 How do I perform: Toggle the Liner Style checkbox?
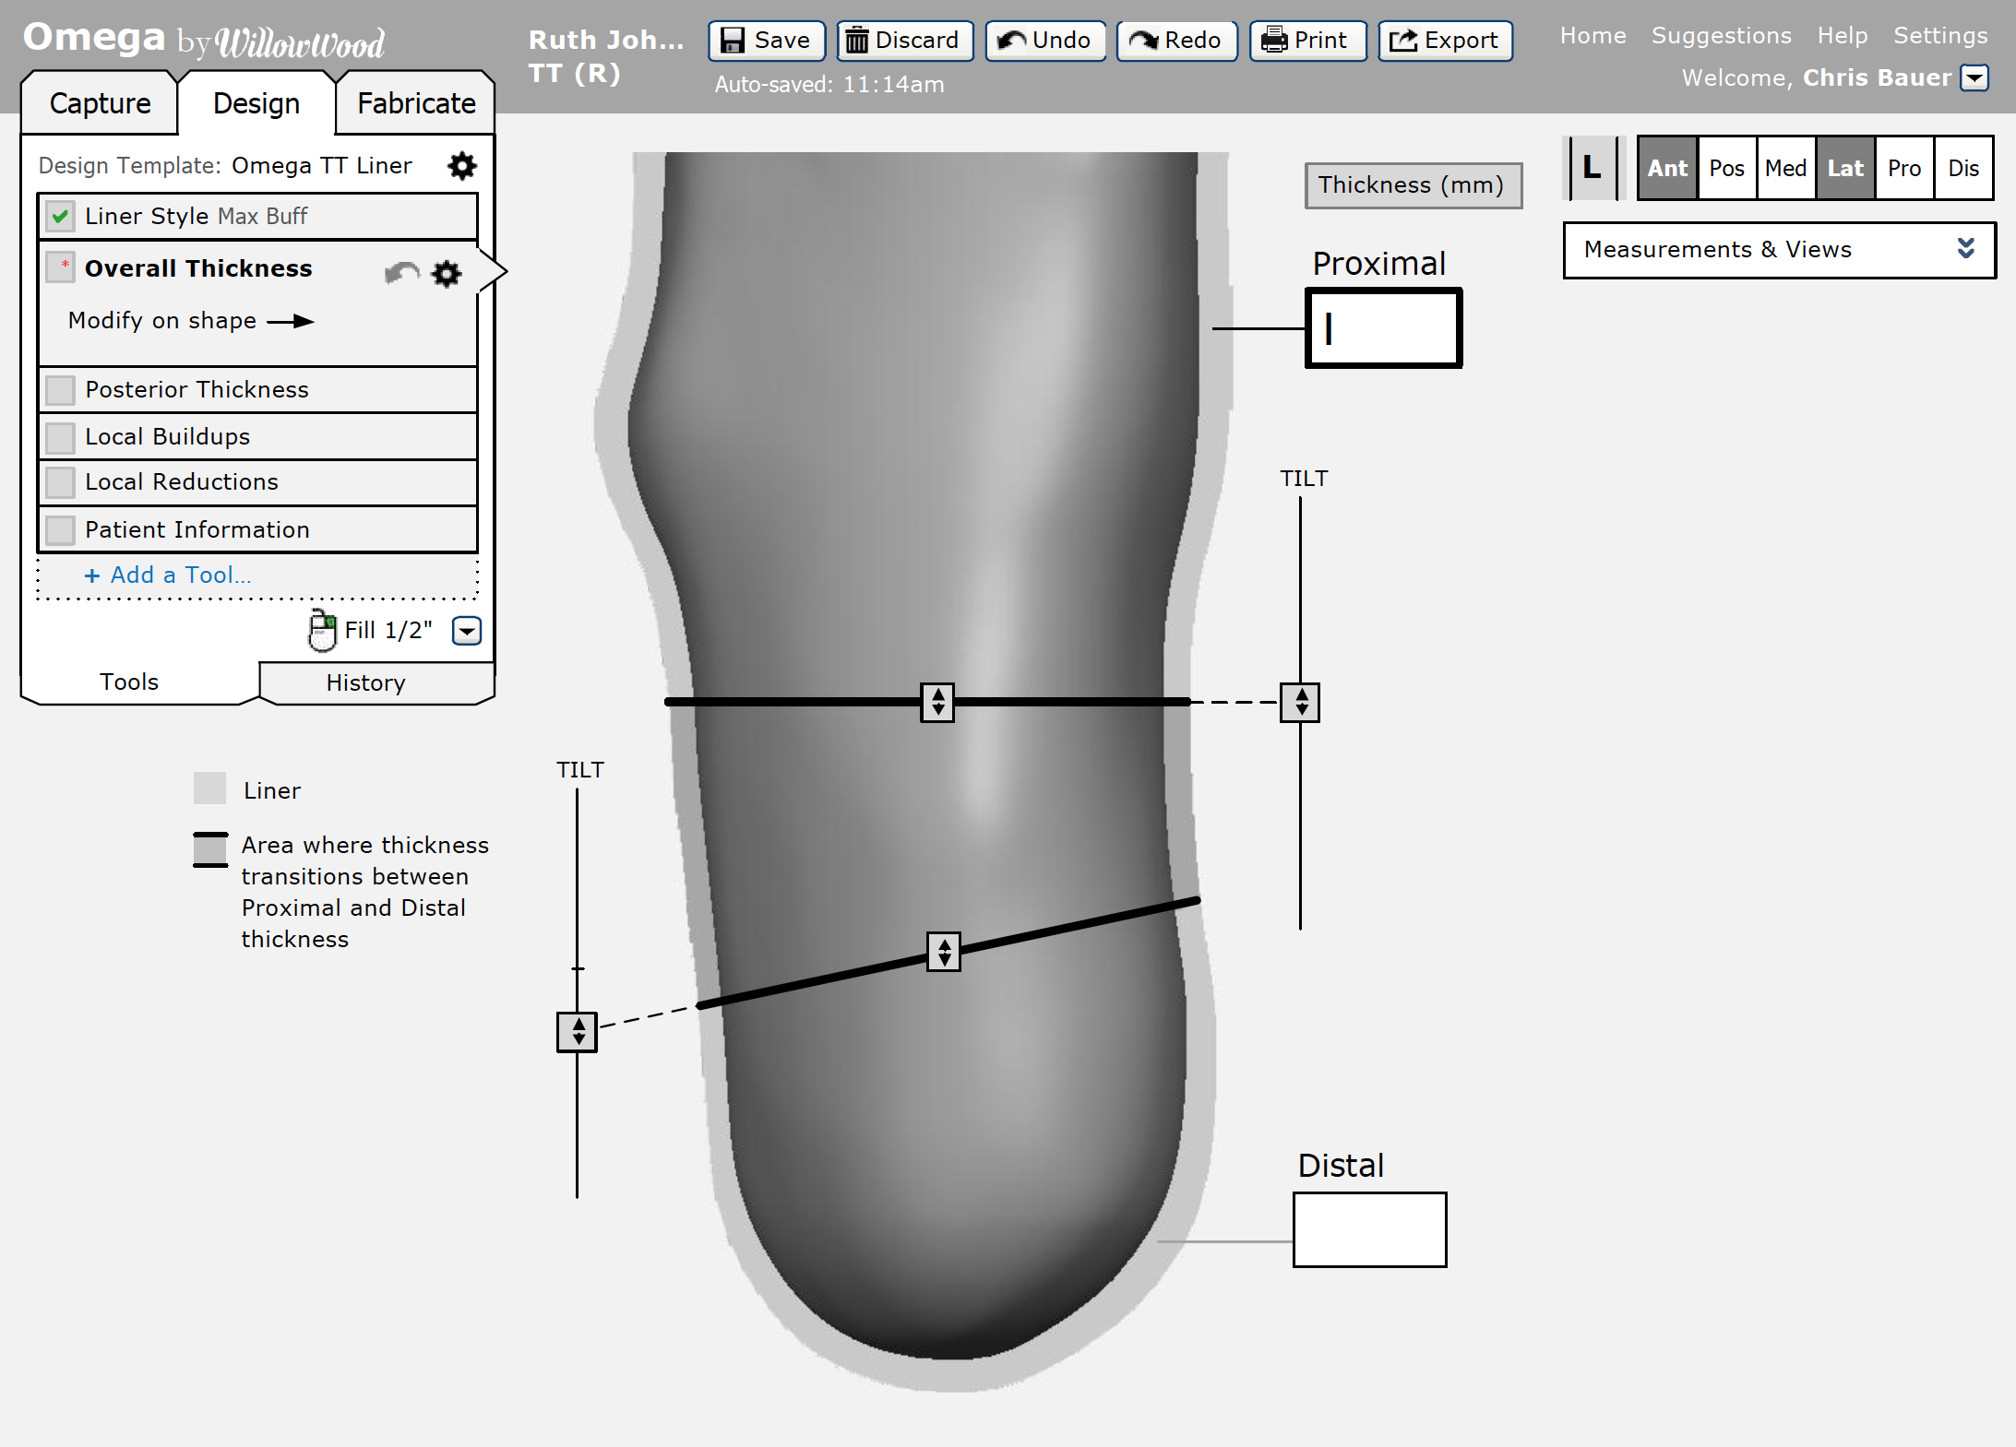click(x=61, y=217)
